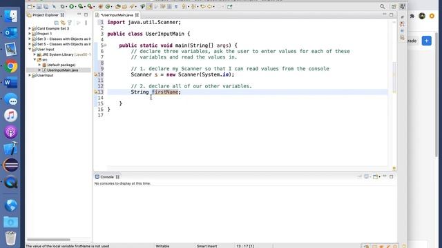Click the Extensions puzzle icon in browser
This screenshot has height=248, width=442.
point(412,16)
